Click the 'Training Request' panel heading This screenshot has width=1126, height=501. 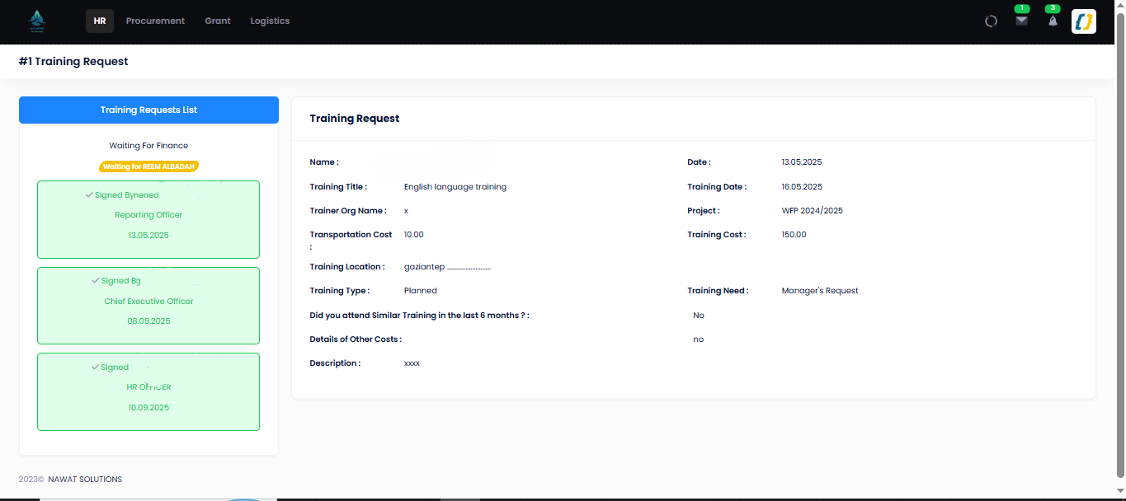355,119
